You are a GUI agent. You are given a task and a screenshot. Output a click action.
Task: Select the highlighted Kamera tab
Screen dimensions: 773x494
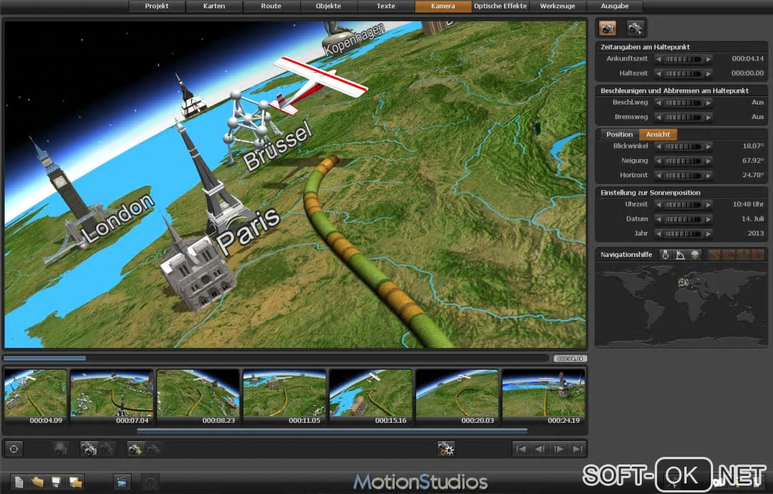443,6
